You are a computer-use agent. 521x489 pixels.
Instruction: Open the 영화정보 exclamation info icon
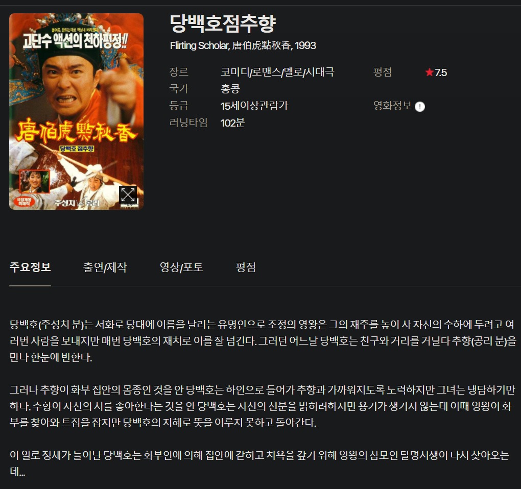[x=420, y=107]
